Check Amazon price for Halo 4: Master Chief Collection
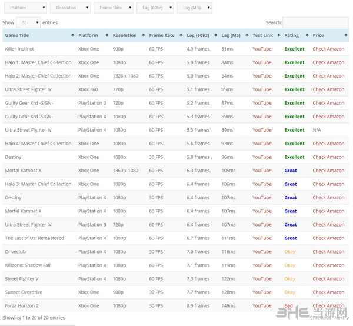 328,144
